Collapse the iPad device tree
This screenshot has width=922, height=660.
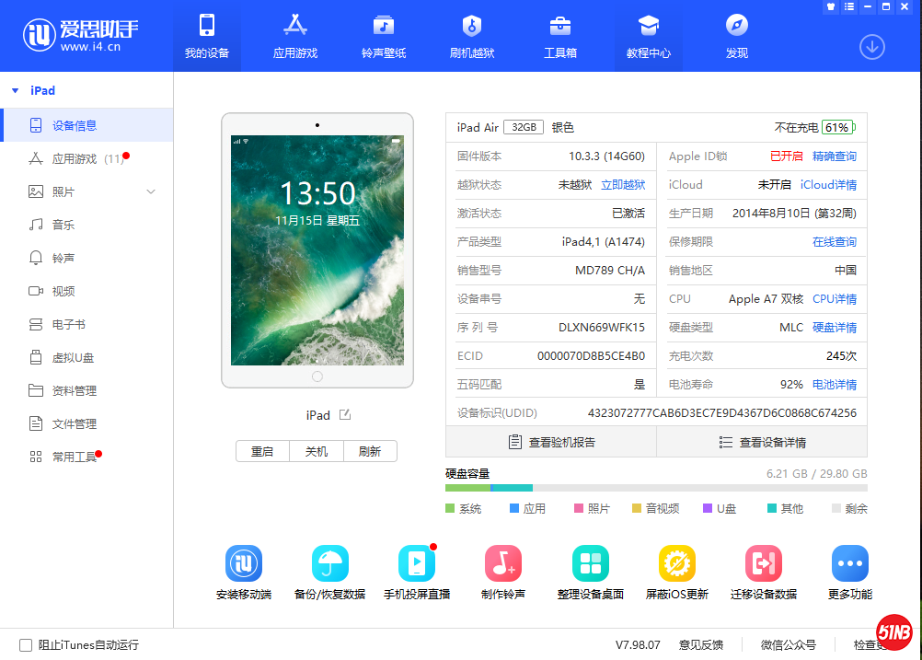(x=13, y=90)
